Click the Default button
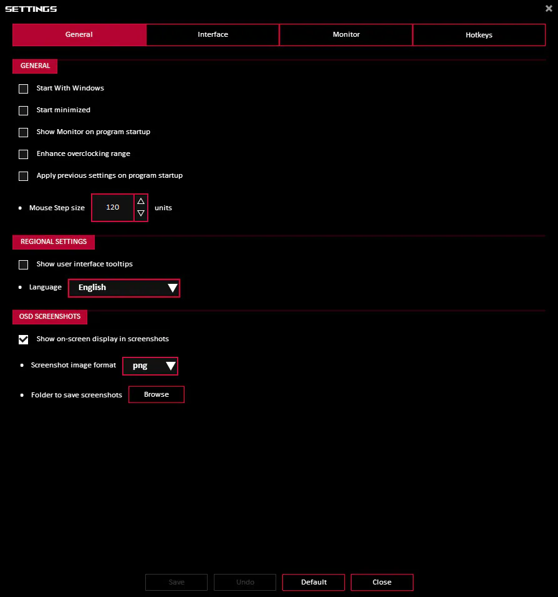558x597 pixels. tap(314, 582)
